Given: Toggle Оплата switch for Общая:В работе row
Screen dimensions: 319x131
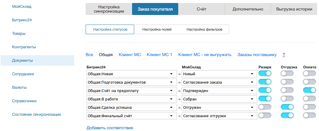Looking at the screenshot, I should [x=310, y=99].
